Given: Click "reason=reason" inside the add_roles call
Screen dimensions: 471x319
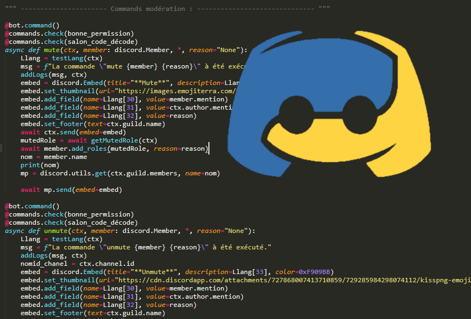Looking at the screenshot, I should tap(179, 149).
